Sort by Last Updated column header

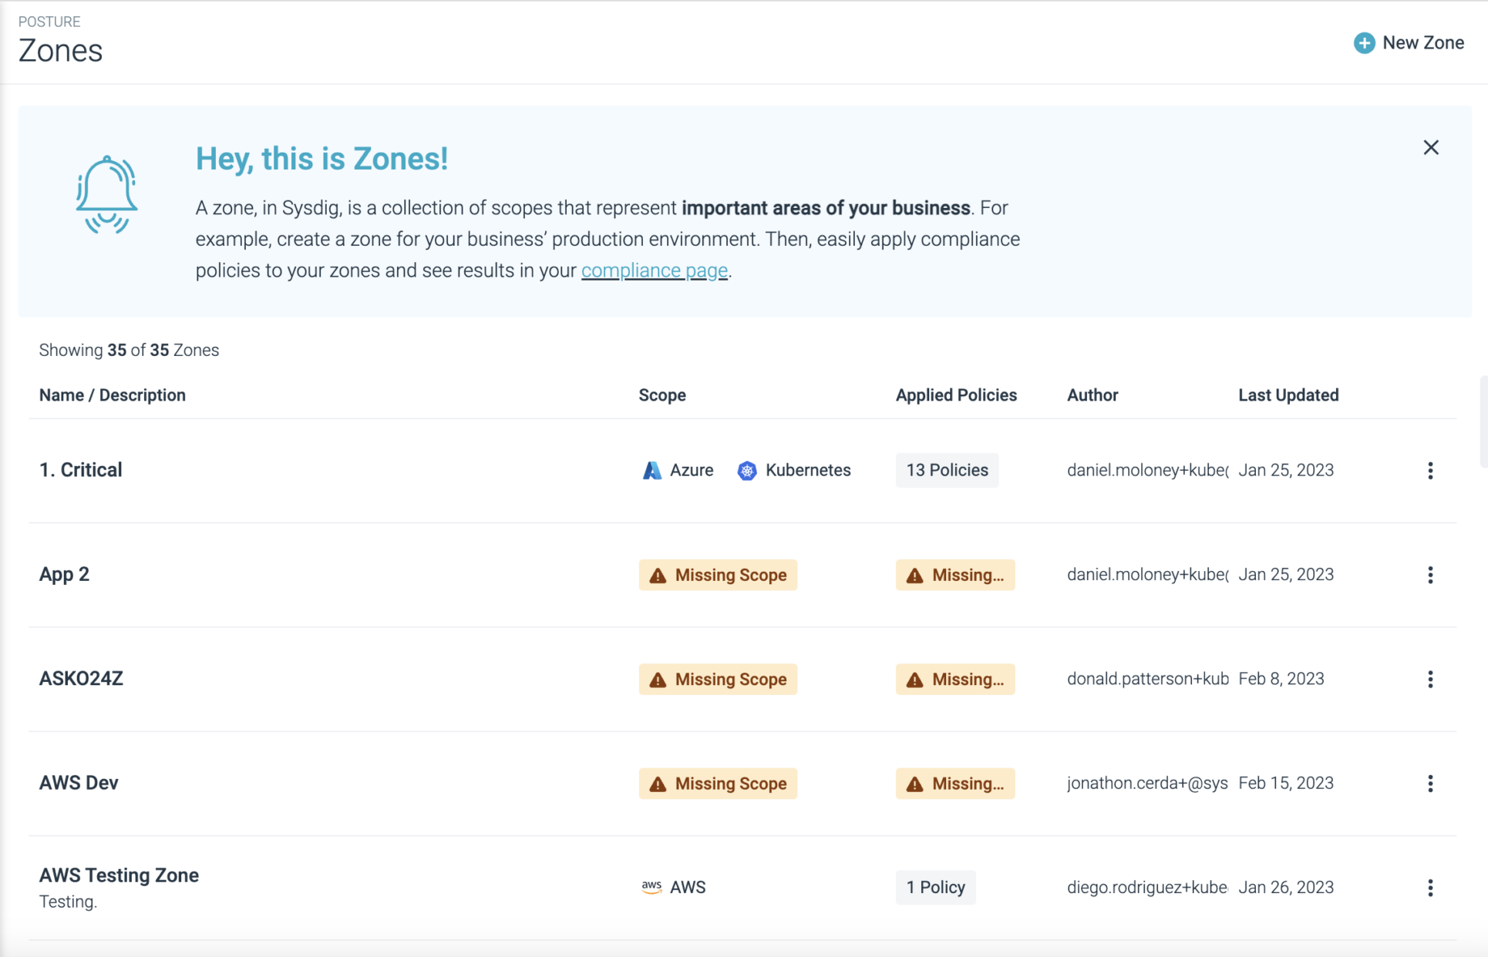[1288, 395]
